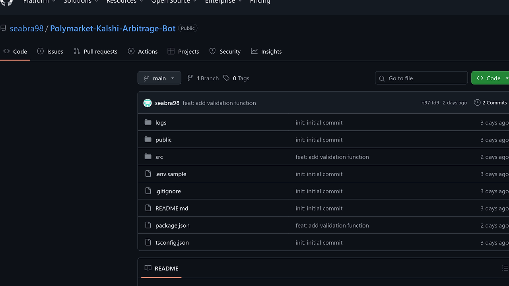
Task: Click the commit message for public row
Action: tap(319, 140)
